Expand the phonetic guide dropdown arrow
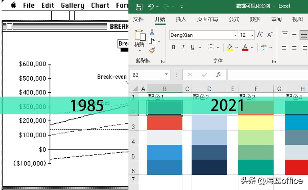The width and height of the screenshot is (308, 190). (x=271, y=47)
